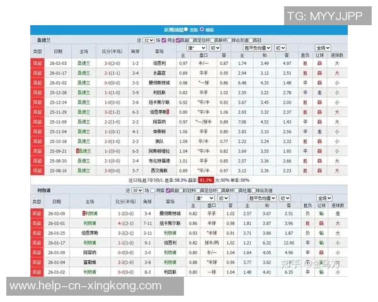Click the 英超 badge in the 26-01-25 row
The image size is (378, 302).
[38, 233]
